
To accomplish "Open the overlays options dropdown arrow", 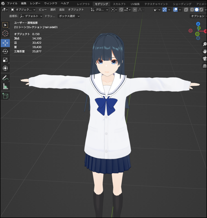I will click(x=180, y=10).
